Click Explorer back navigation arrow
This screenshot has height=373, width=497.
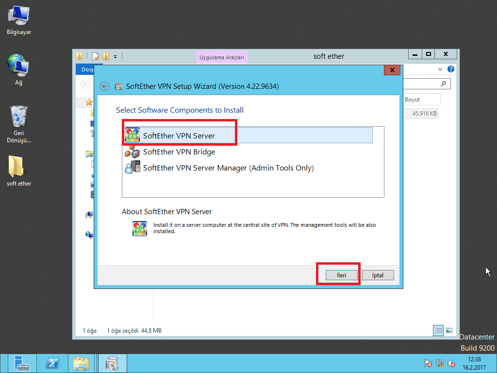tap(85, 84)
